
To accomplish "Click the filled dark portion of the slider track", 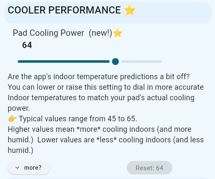I will [63, 61].
